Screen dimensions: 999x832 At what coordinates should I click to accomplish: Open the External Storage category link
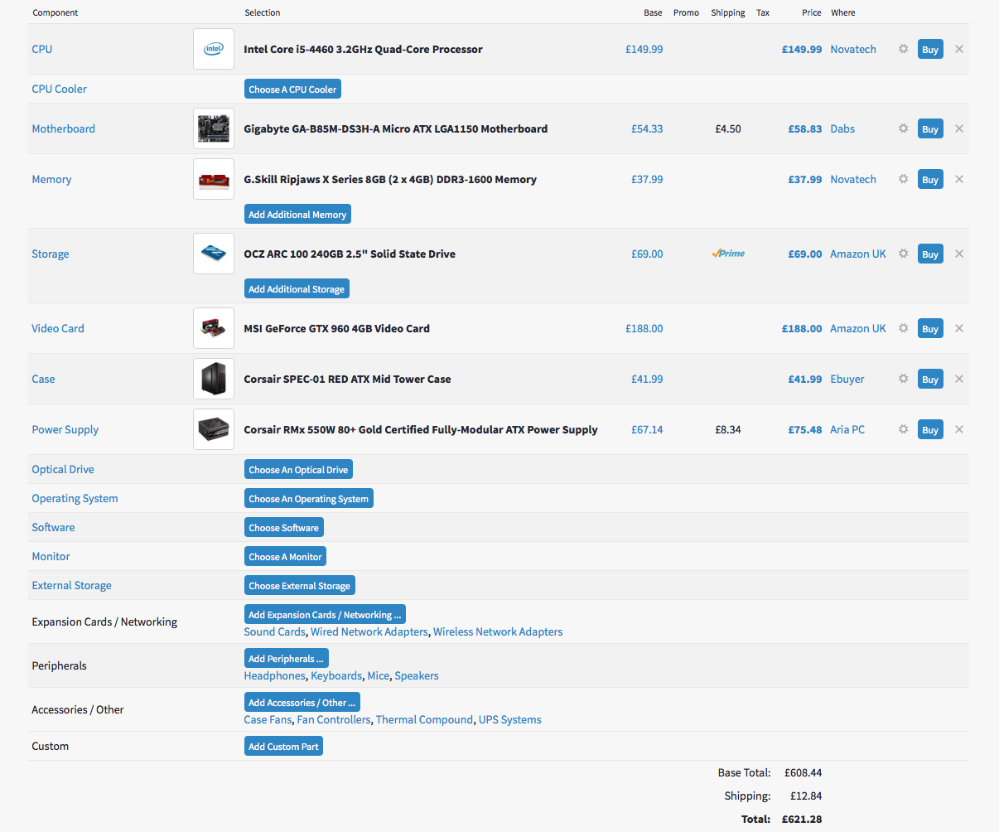pos(71,585)
